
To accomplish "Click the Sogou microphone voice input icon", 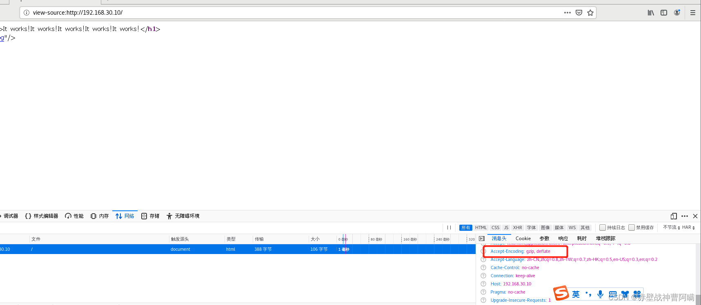I will point(600,294).
